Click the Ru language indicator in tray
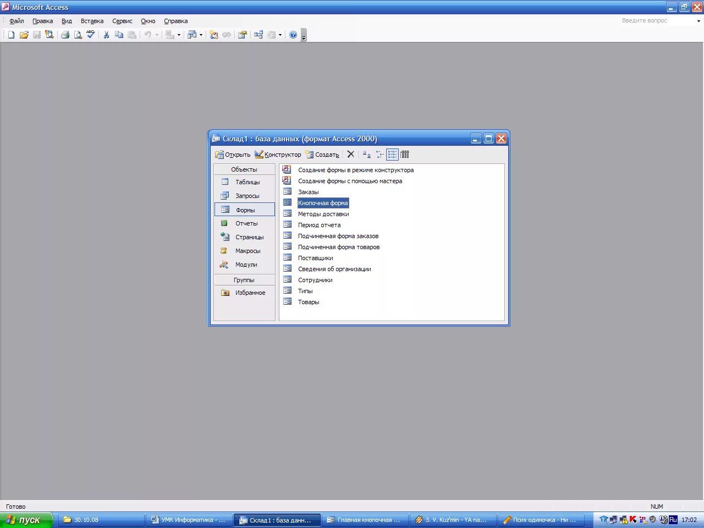 click(x=673, y=519)
